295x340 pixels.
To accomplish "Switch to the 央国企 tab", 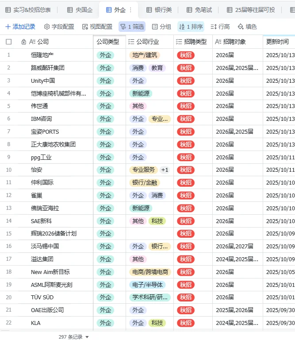I will pos(80,10).
